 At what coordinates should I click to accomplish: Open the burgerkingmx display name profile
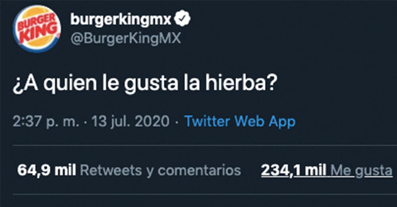pyautogui.click(x=121, y=19)
